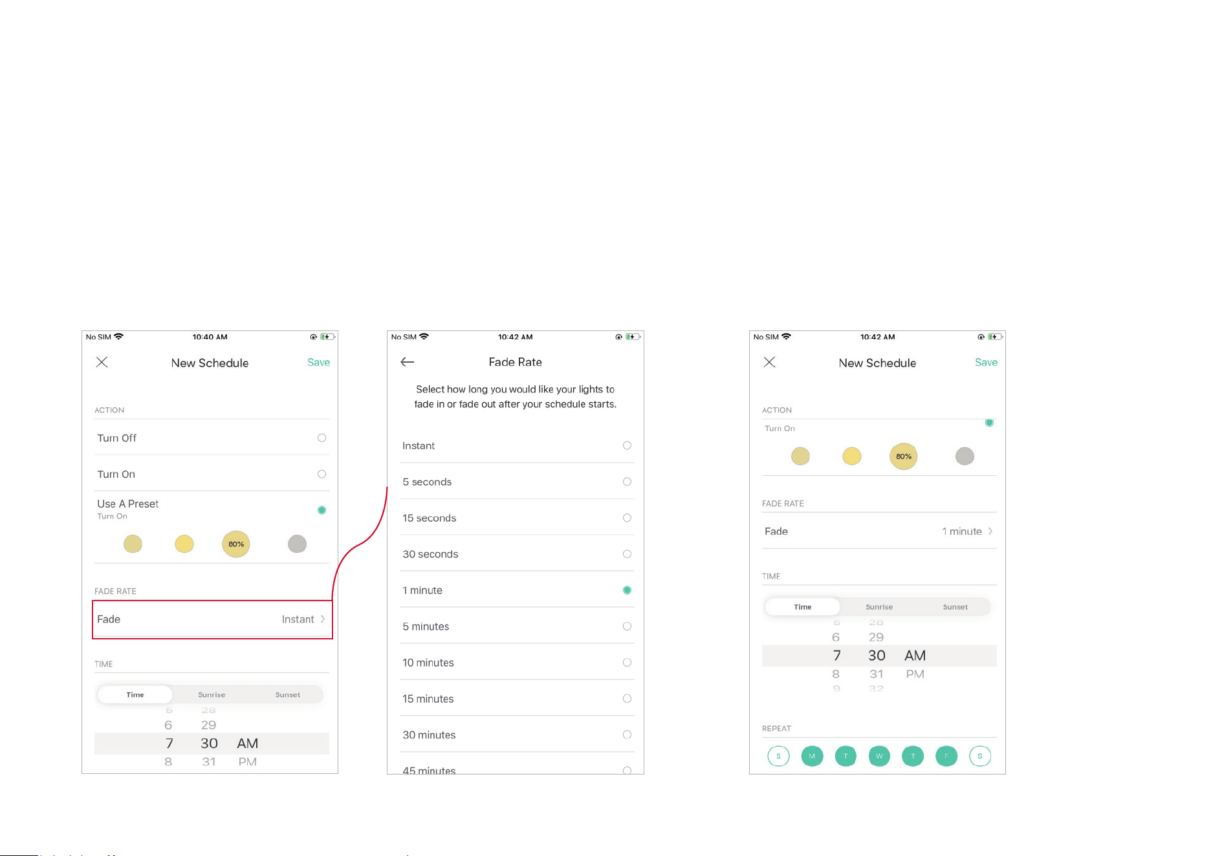Switch to Sunset tab in right screen

point(955,607)
